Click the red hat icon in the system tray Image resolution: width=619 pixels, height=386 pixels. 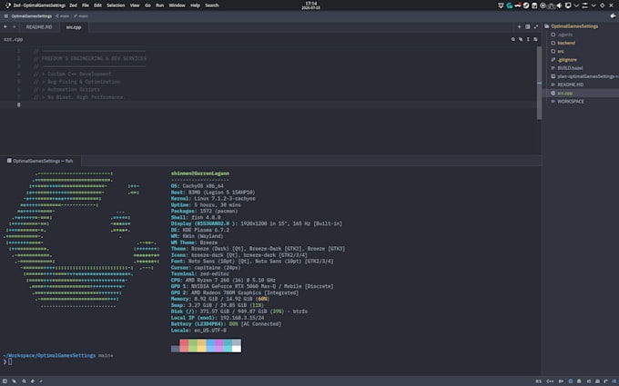point(518,5)
